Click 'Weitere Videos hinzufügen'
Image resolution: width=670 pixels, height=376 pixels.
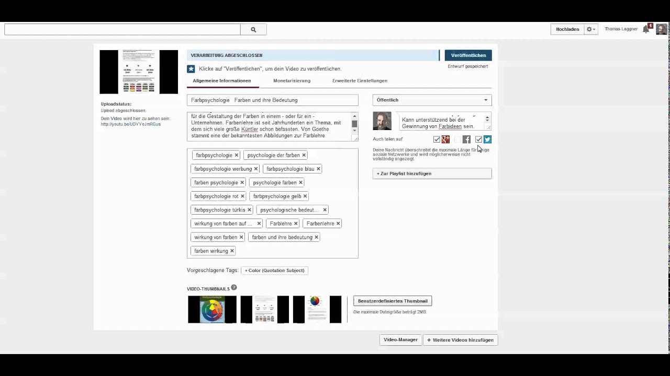460,340
